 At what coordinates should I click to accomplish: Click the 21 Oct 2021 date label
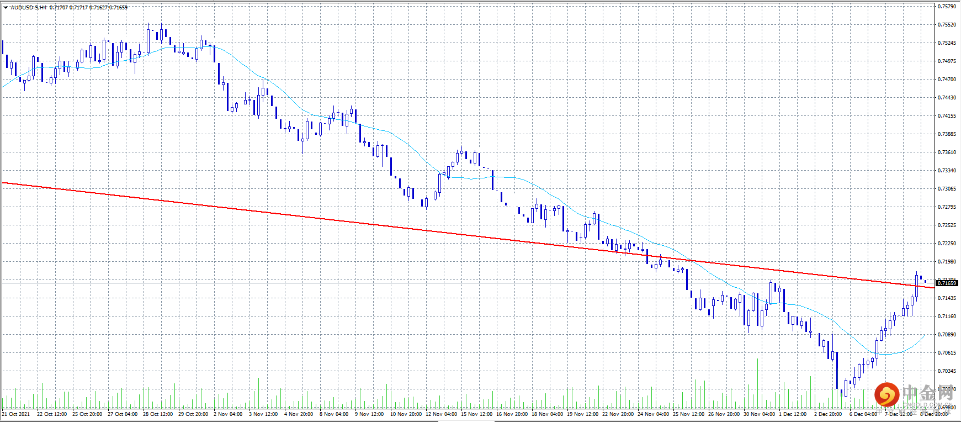click(x=16, y=414)
